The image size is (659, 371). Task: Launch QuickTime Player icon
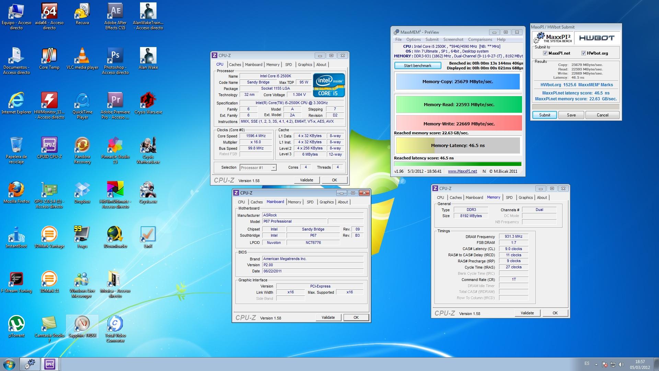coord(82,105)
